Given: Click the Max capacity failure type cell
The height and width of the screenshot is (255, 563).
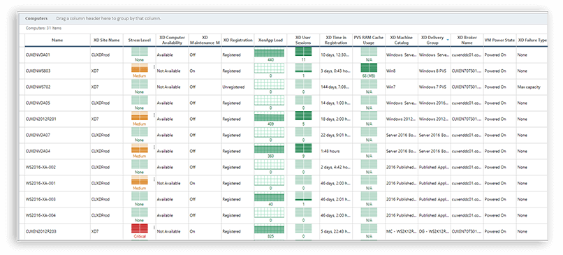Looking at the screenshot, I should (x=529, y=87).
